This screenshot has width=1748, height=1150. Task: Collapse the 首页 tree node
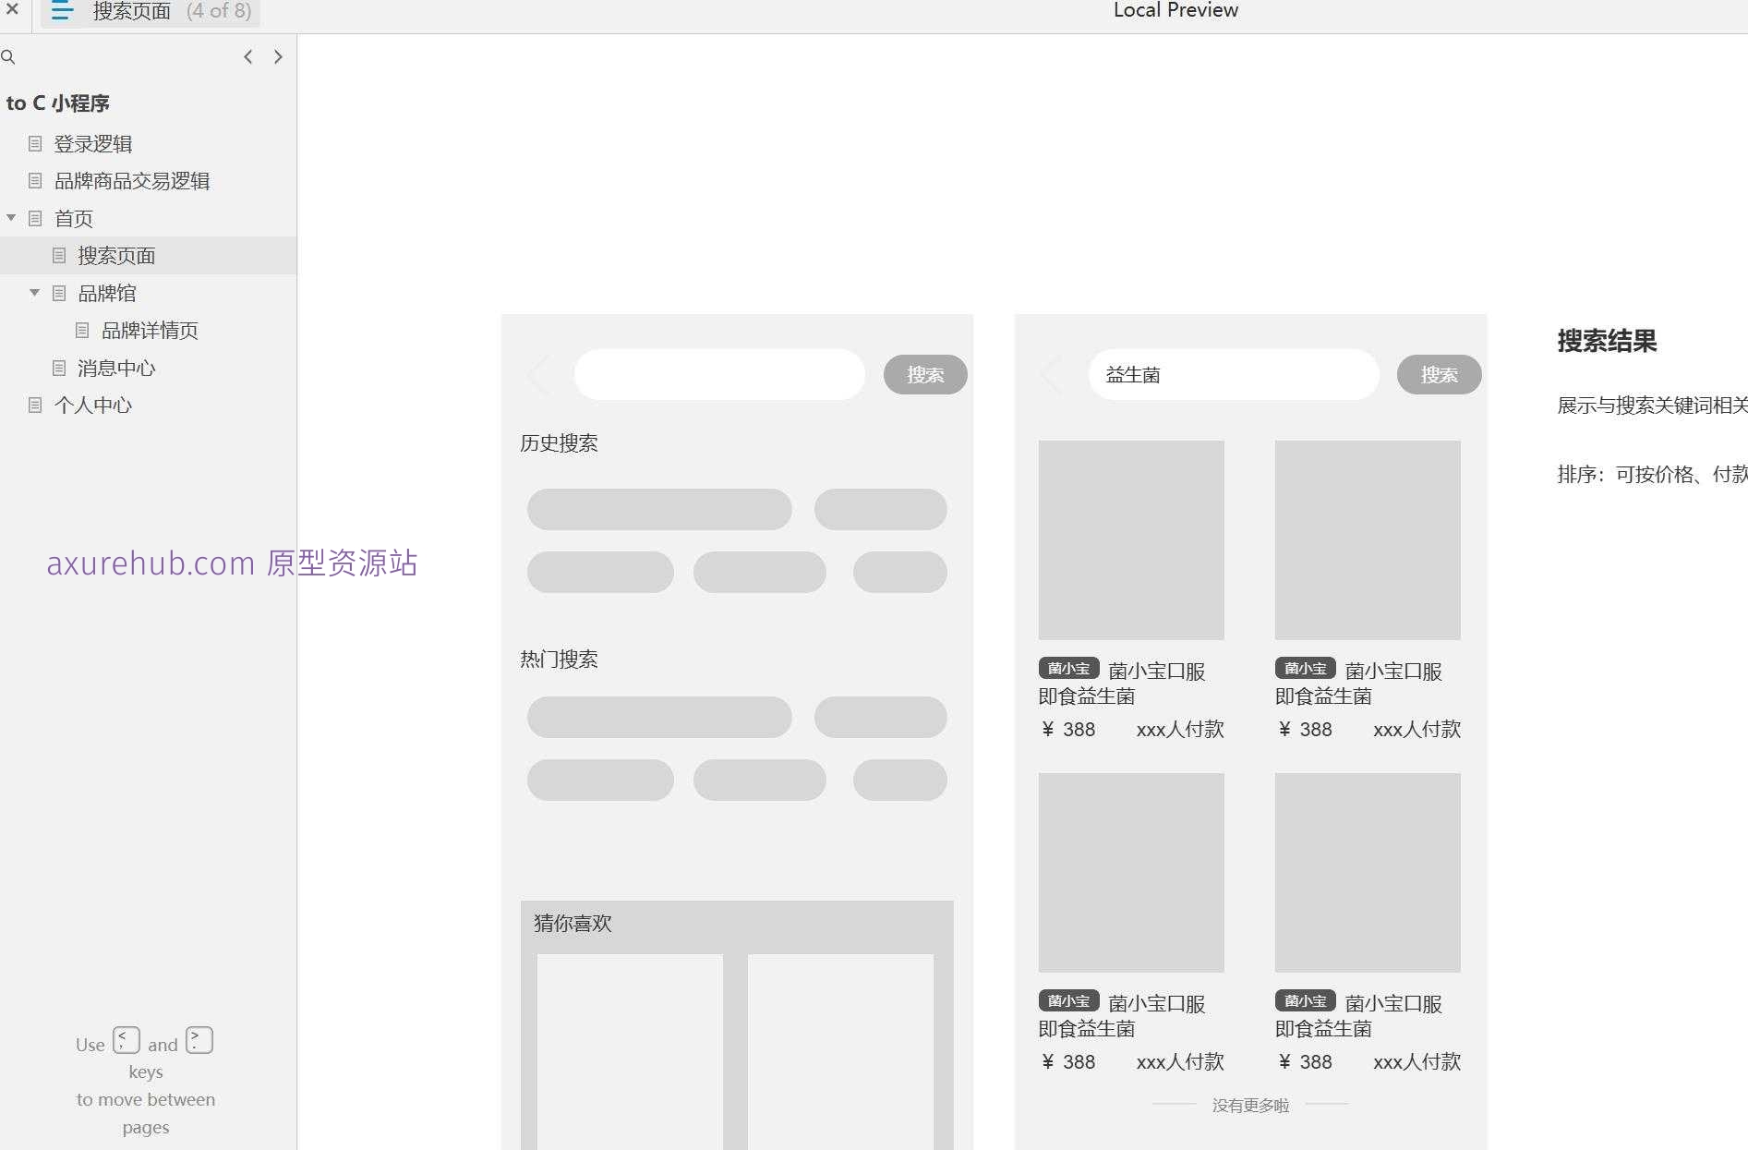pyautogui.click(x=11, y=218)
